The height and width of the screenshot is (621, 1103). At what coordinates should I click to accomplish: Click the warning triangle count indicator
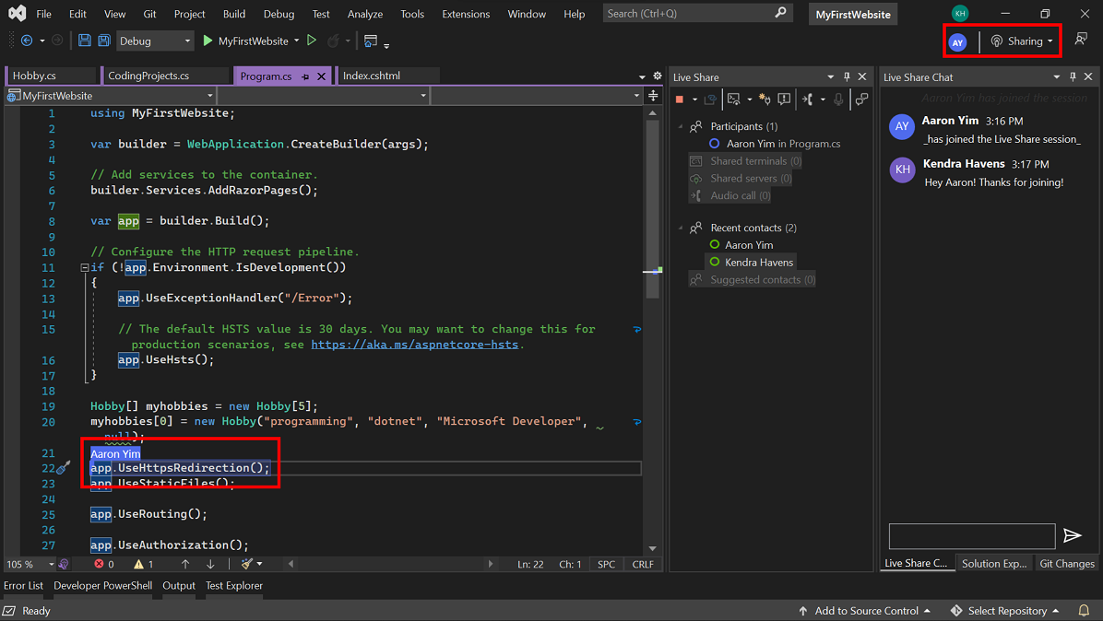pyautogui.click(x=144, y=564)
